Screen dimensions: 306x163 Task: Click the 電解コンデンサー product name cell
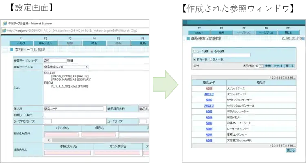(261, 135)
